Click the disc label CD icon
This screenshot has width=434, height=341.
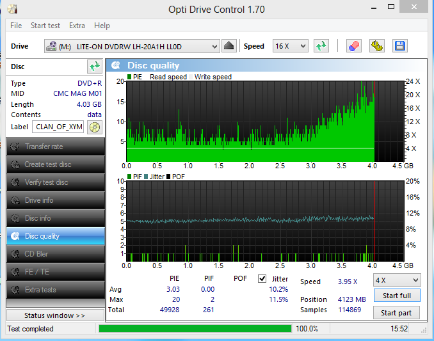[x=95, y=127]
